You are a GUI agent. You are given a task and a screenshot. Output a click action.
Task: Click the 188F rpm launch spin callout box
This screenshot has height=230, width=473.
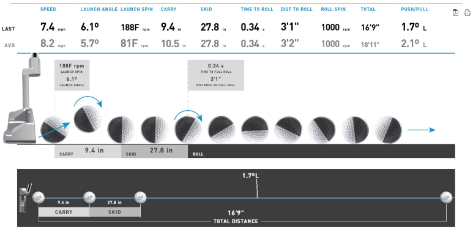coord(72,75)
